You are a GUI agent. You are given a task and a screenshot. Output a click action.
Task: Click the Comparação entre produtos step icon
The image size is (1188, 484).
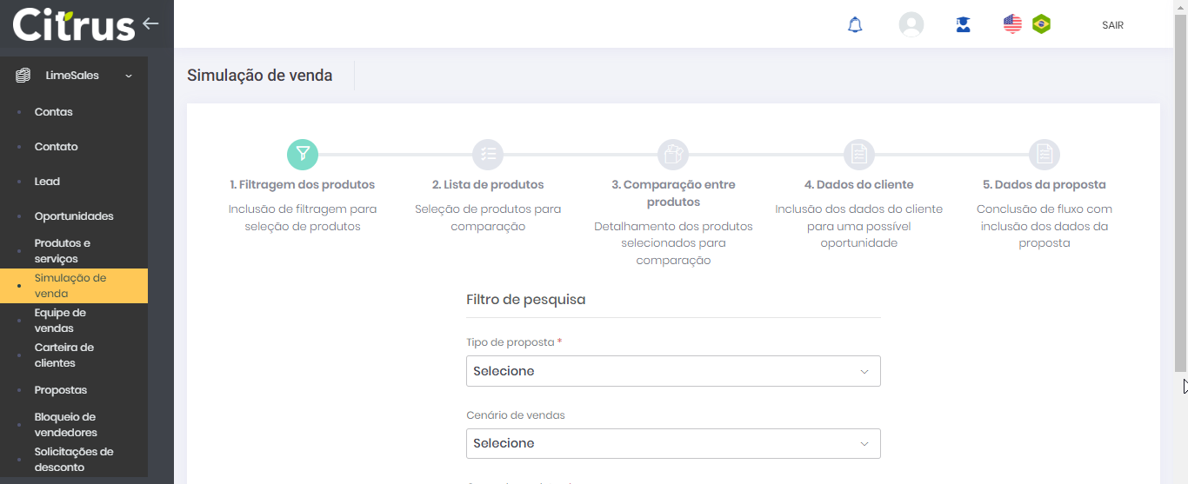pyautogui.click(x=673, y=155)
